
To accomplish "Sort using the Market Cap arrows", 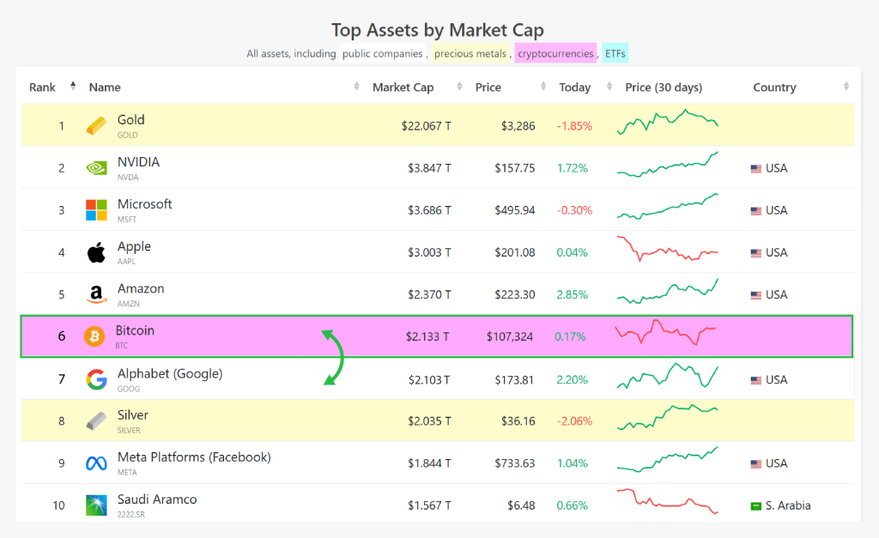I will 460,87.
